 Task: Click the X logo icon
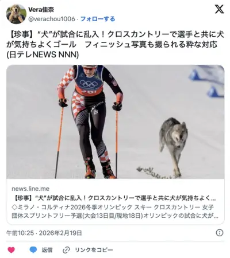[x=220, y=9]
